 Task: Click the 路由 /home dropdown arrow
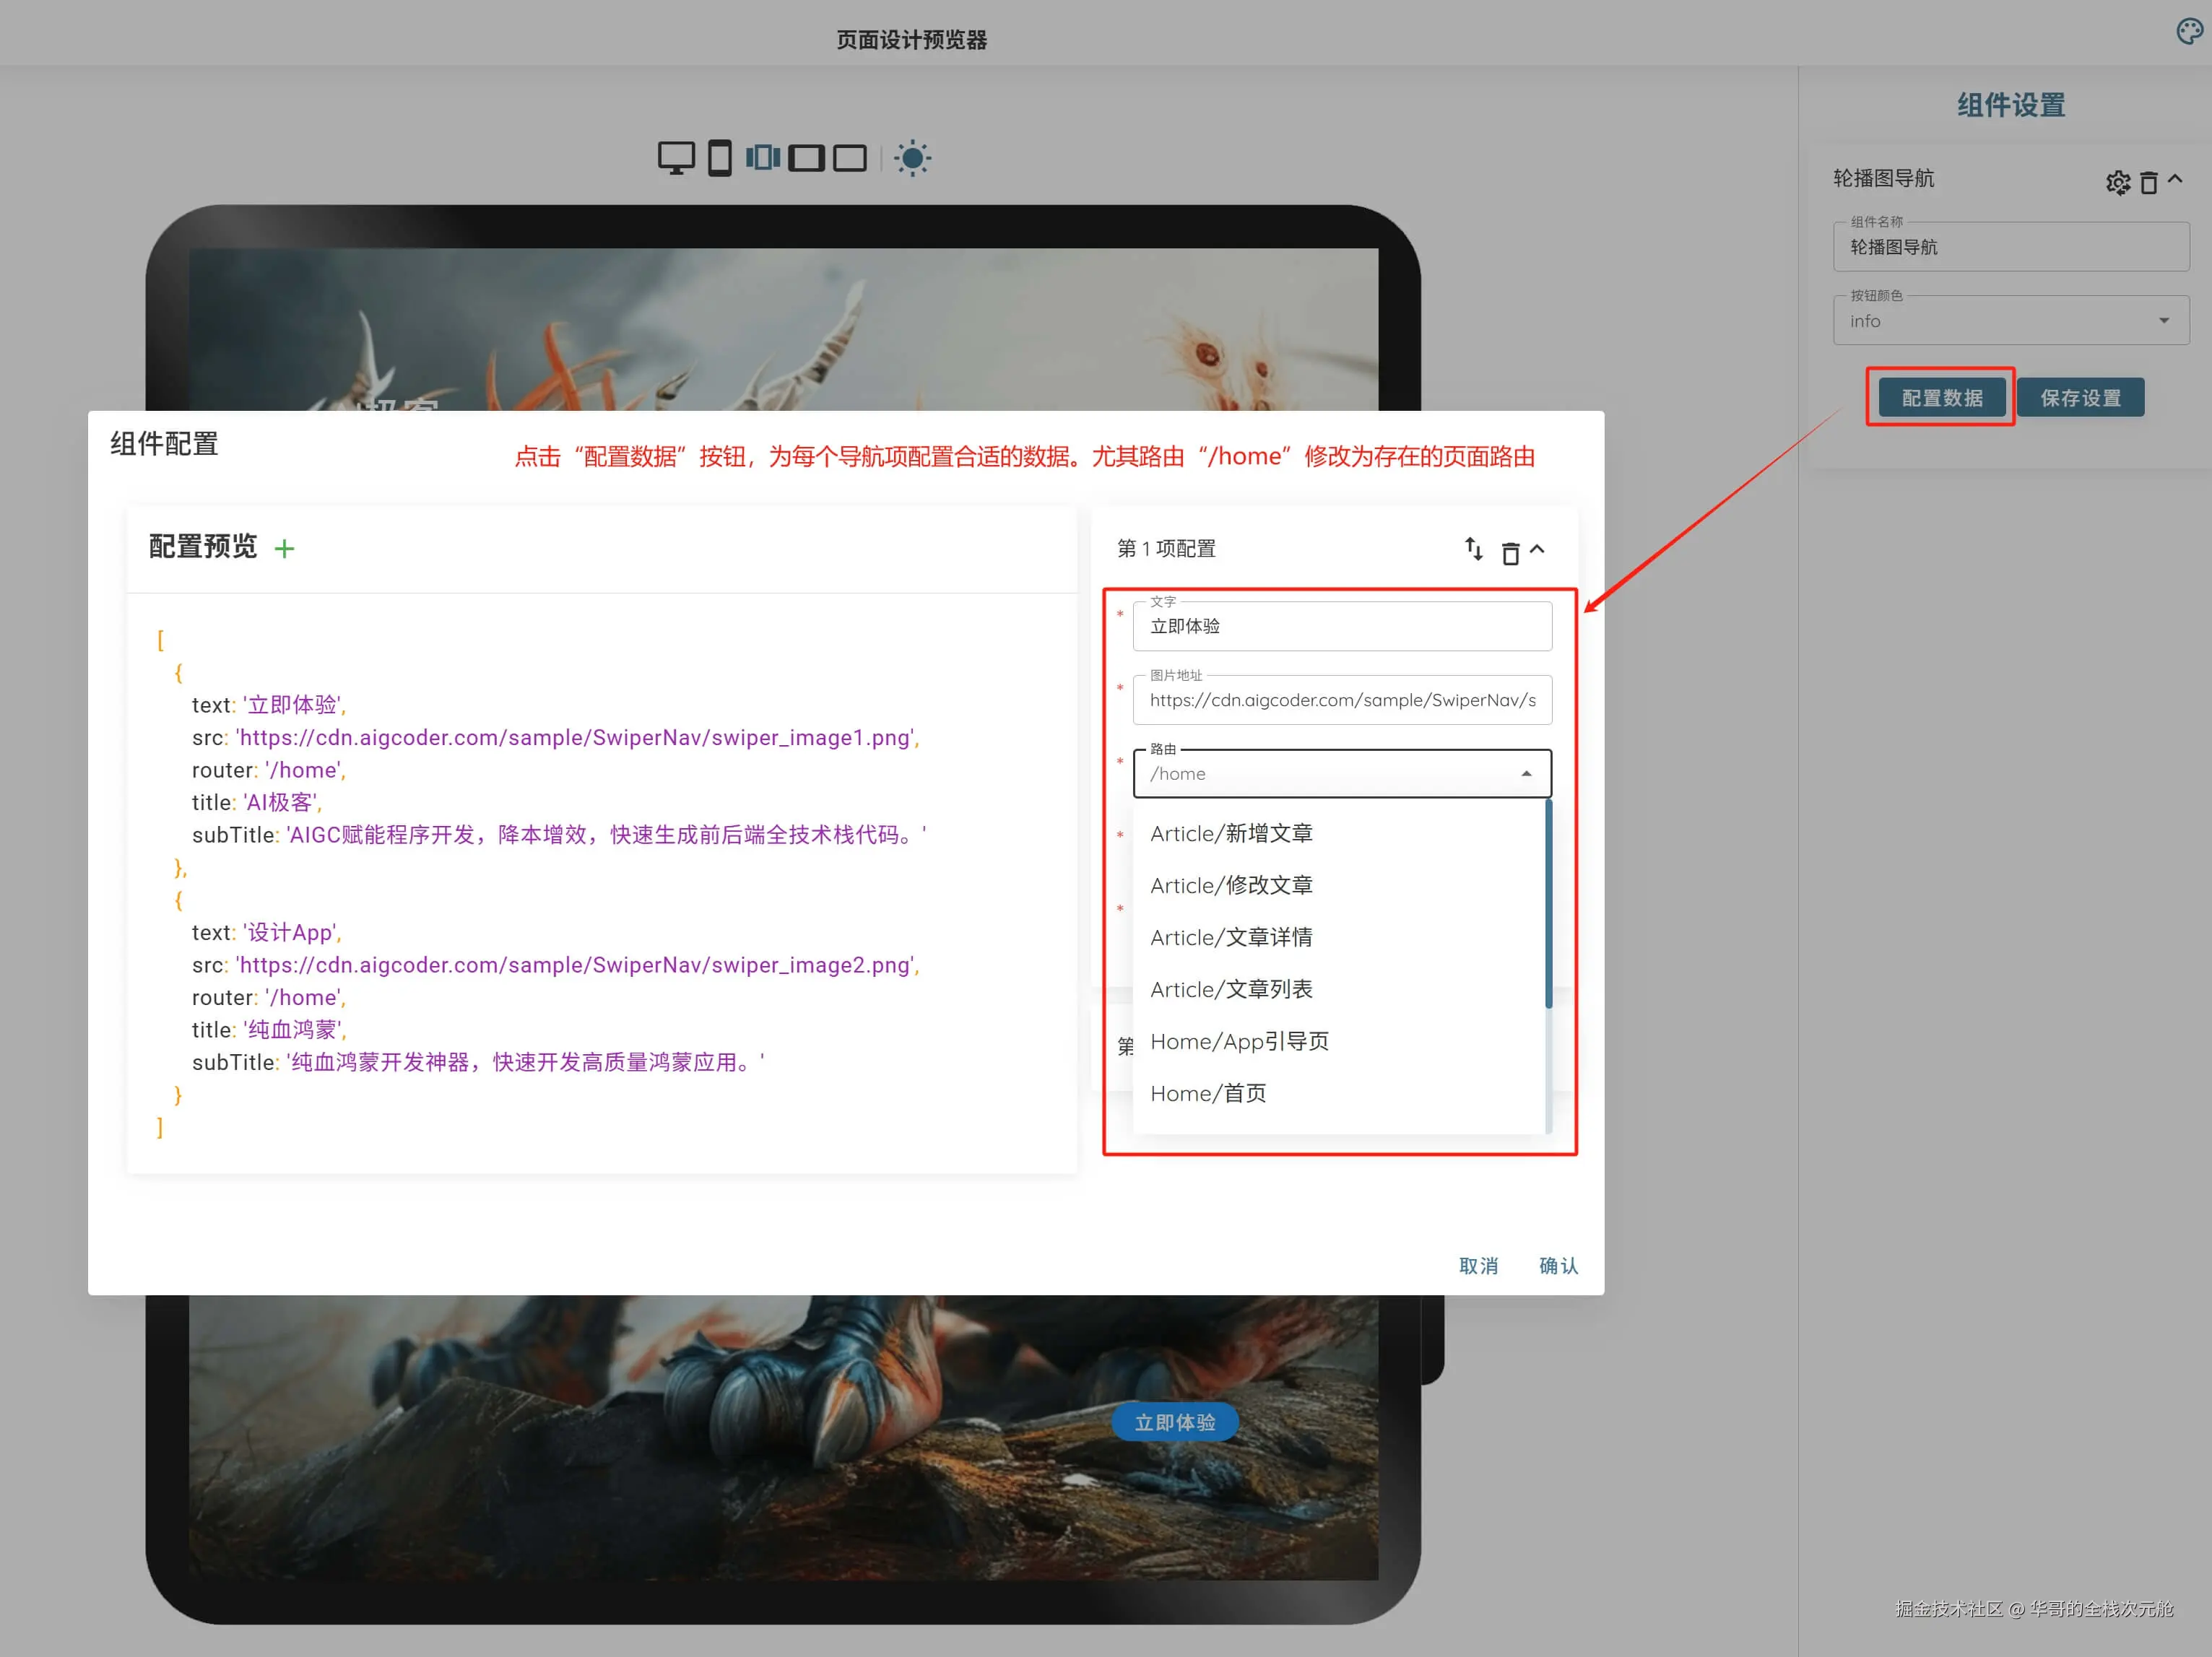[1526, 774]
